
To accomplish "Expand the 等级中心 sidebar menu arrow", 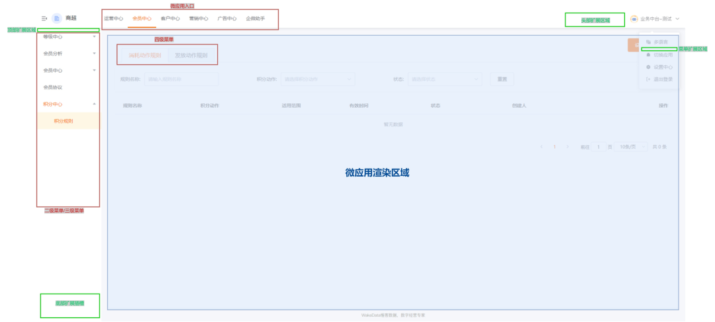I will click(95, 36).
